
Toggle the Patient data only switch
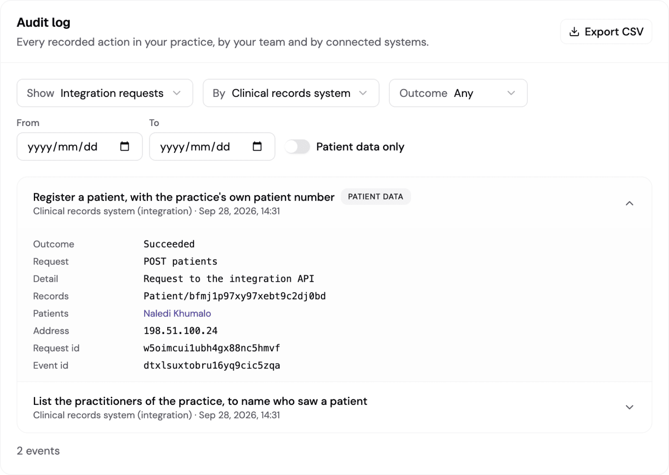(297, 147)
